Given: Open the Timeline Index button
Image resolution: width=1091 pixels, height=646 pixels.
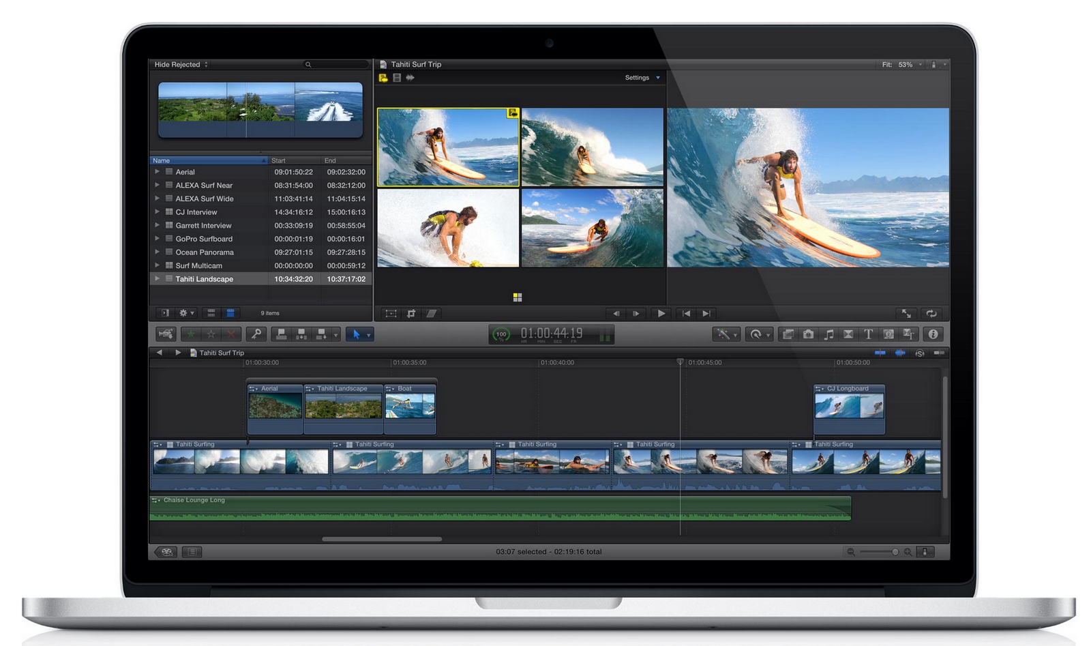Looking at the screenshot, I should (192, 552).
